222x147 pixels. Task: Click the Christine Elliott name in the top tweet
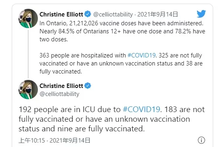pos(61,14)
